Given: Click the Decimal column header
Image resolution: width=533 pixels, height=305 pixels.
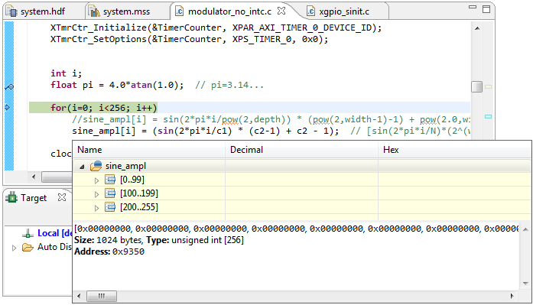Looking at the screenshot, I should [x=301, y=150].
